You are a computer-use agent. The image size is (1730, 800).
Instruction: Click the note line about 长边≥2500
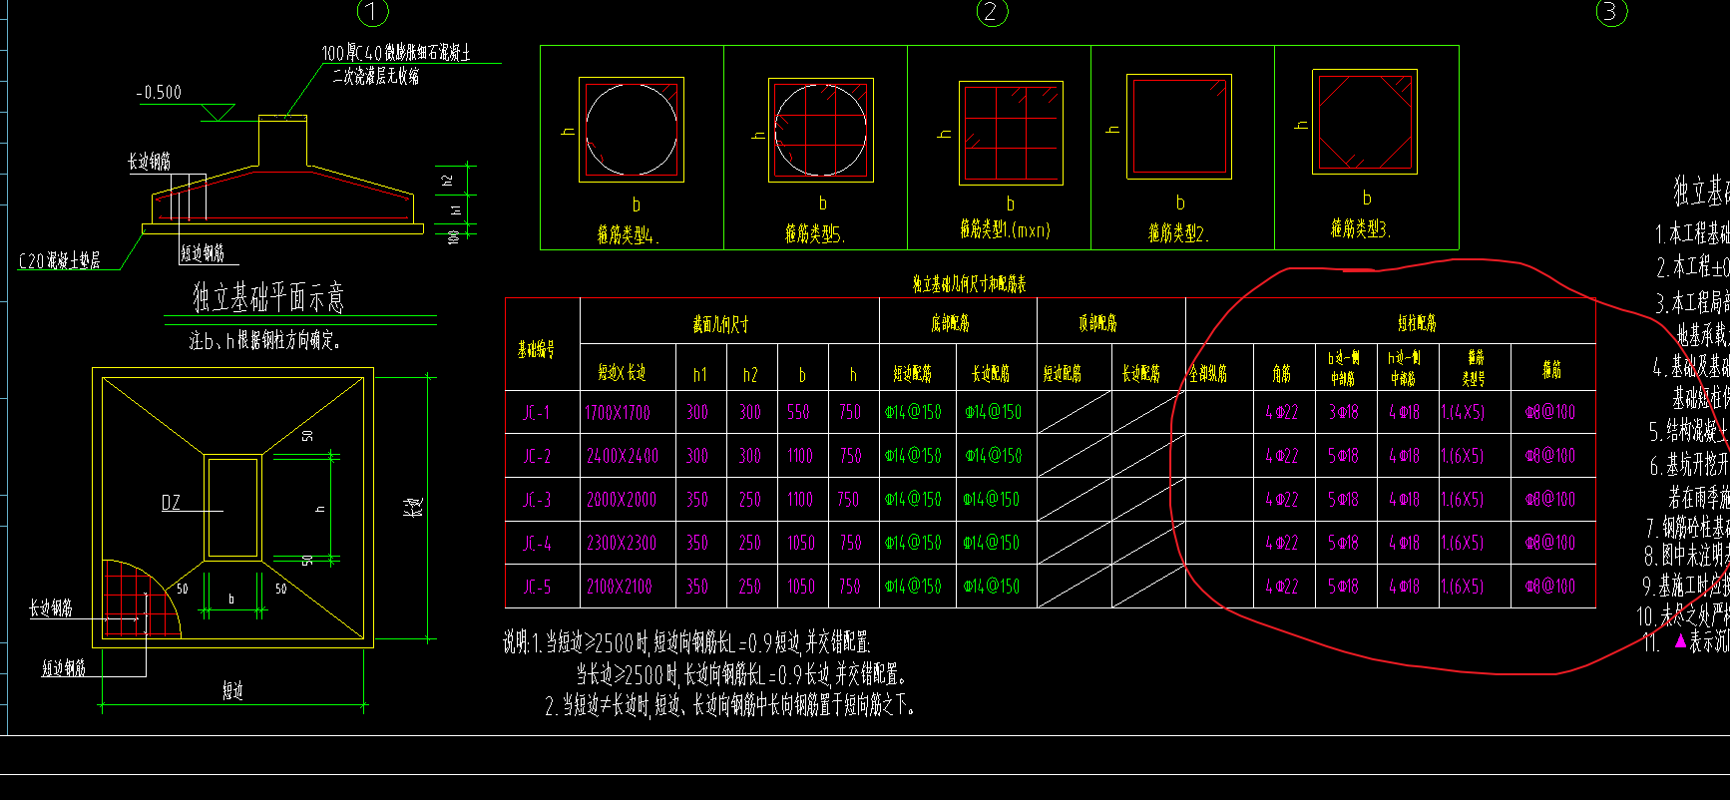click(x=739, y=674)
